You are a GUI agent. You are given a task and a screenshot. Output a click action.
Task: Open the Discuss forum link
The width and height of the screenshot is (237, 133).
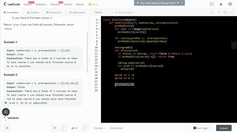[x=80, y=4]
